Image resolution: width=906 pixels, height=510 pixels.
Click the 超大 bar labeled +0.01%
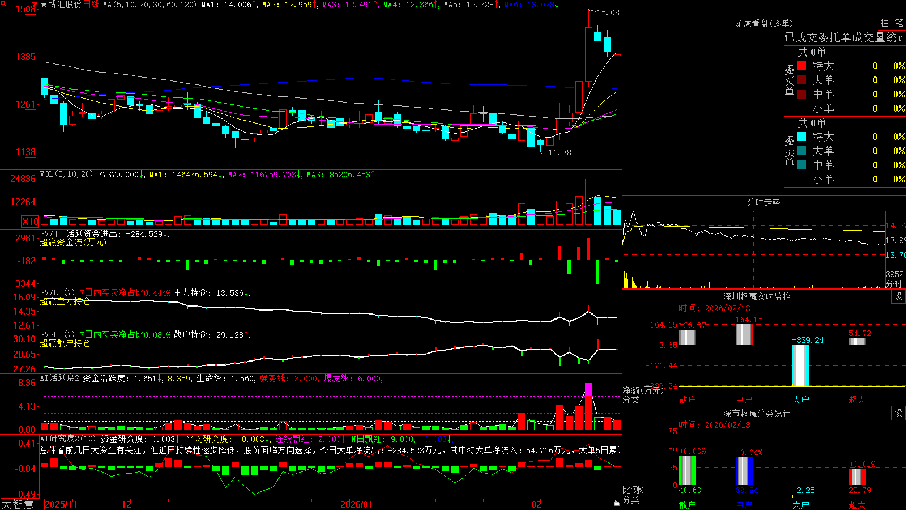857,477
